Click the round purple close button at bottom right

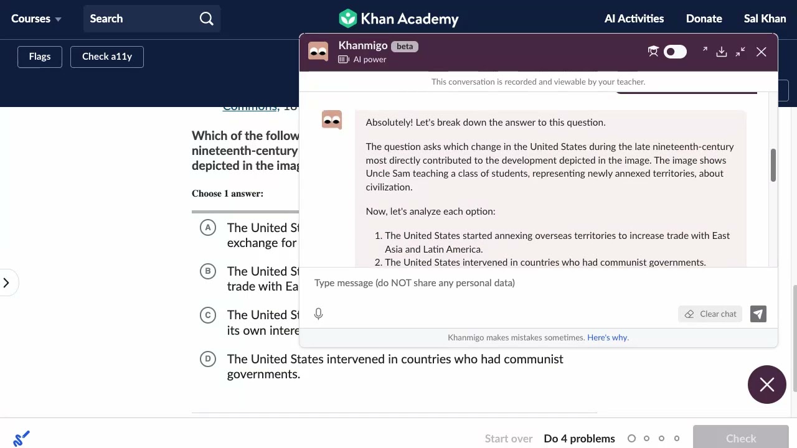766,385
